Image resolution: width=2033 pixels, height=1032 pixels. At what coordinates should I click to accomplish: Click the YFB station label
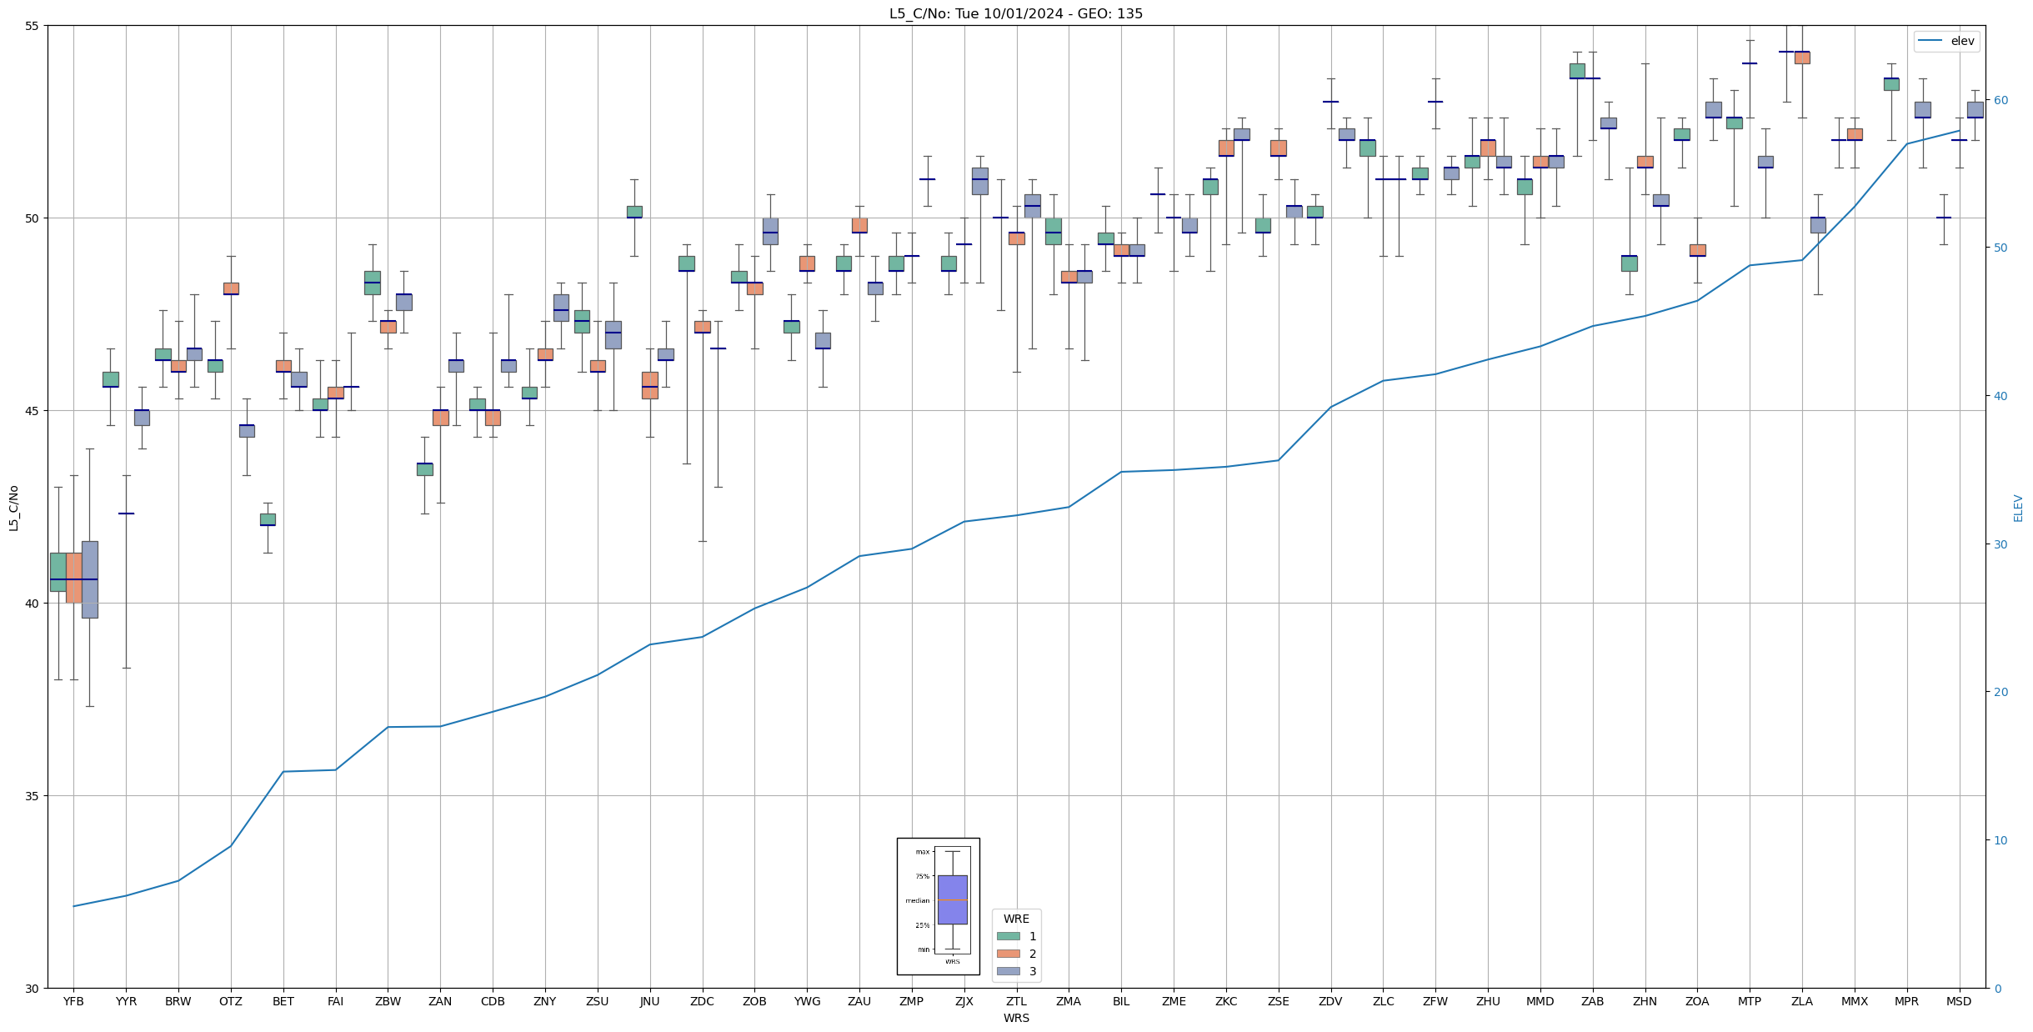point(73,1001)
